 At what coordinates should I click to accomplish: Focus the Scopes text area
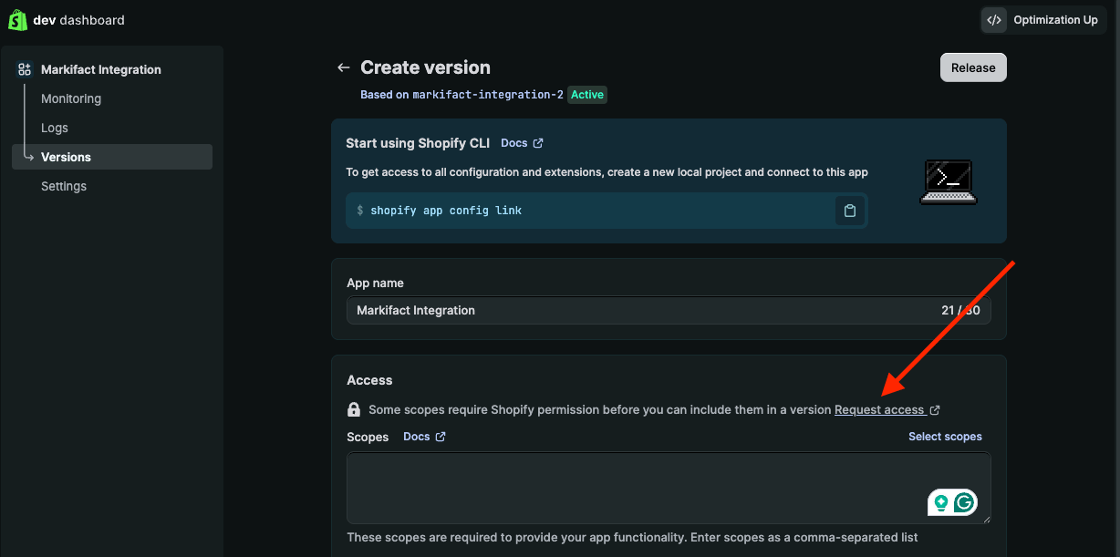pos(669,488)
